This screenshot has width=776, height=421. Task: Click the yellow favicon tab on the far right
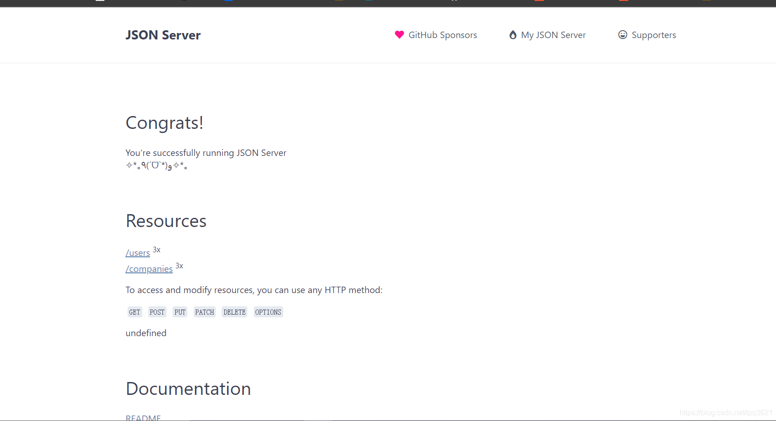pyautogui.click(x=706, y=1)
